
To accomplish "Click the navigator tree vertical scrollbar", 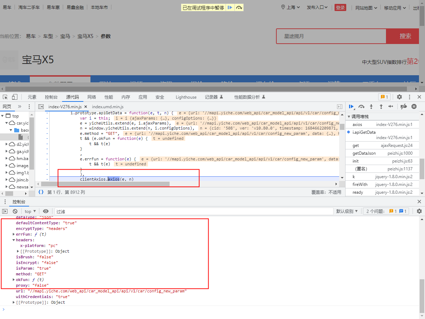I will point(32,144).
